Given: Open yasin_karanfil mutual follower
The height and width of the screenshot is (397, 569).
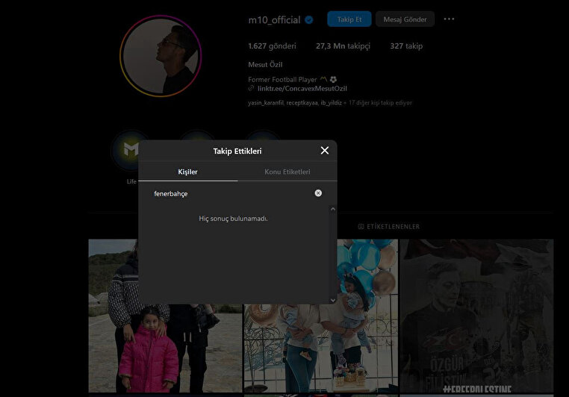Looking at the screenshot, I should (x=266, y=103).
